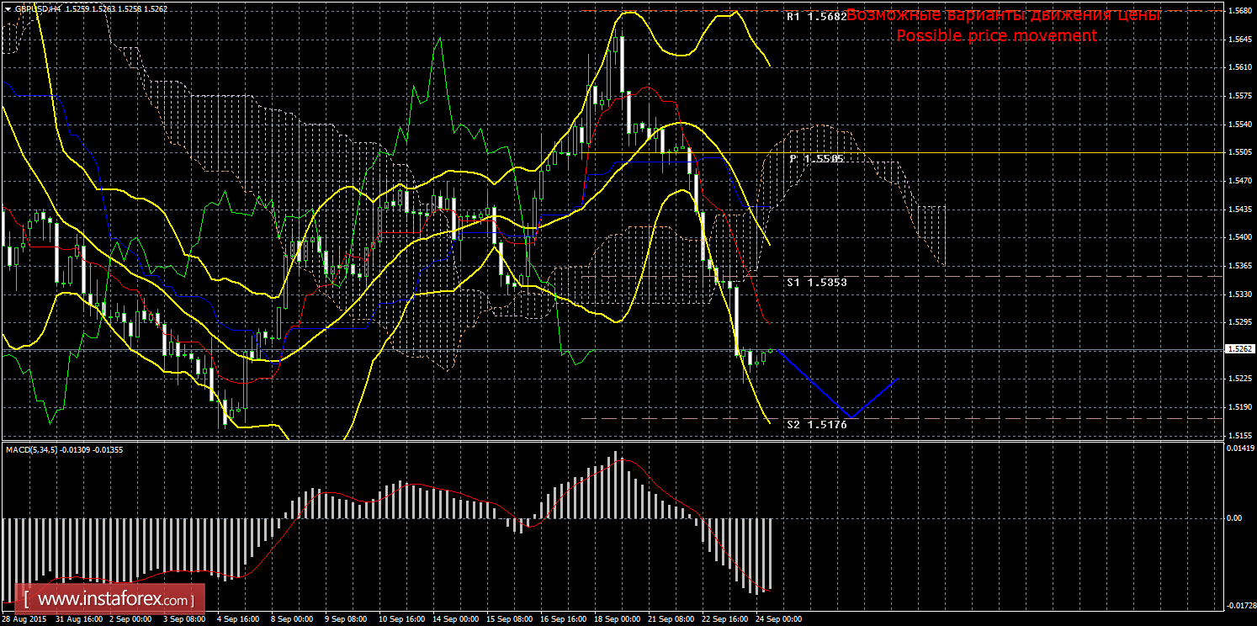Click the 28 Aug 2015 date label
Screen dimensions: 1257x626
24,619
